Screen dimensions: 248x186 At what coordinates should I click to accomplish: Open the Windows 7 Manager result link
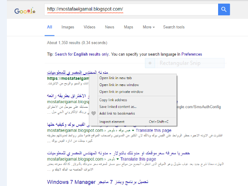pos(98,182)
